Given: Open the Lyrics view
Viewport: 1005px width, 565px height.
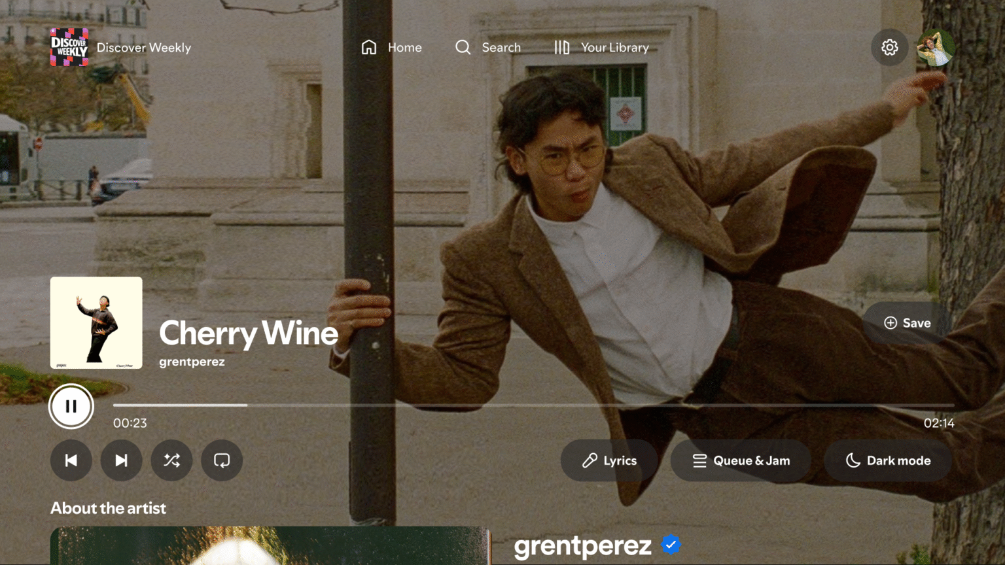Looking at the screenshot, I should pos(608,460).
